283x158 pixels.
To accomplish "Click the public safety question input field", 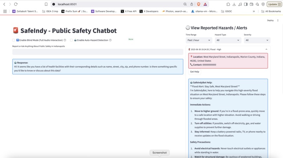I will [98, 52].
